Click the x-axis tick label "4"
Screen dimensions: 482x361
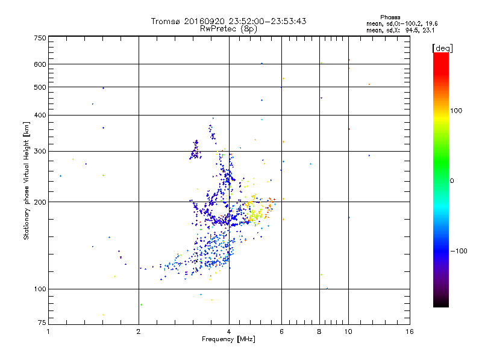(229, 332)
